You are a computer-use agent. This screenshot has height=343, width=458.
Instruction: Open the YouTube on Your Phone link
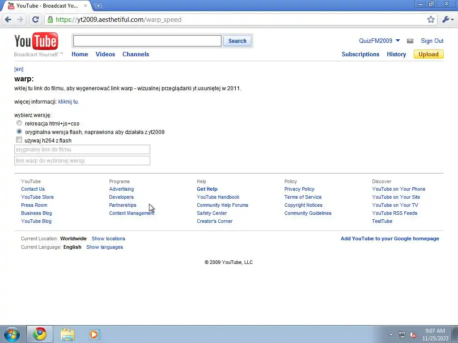(x=399, y=189)
